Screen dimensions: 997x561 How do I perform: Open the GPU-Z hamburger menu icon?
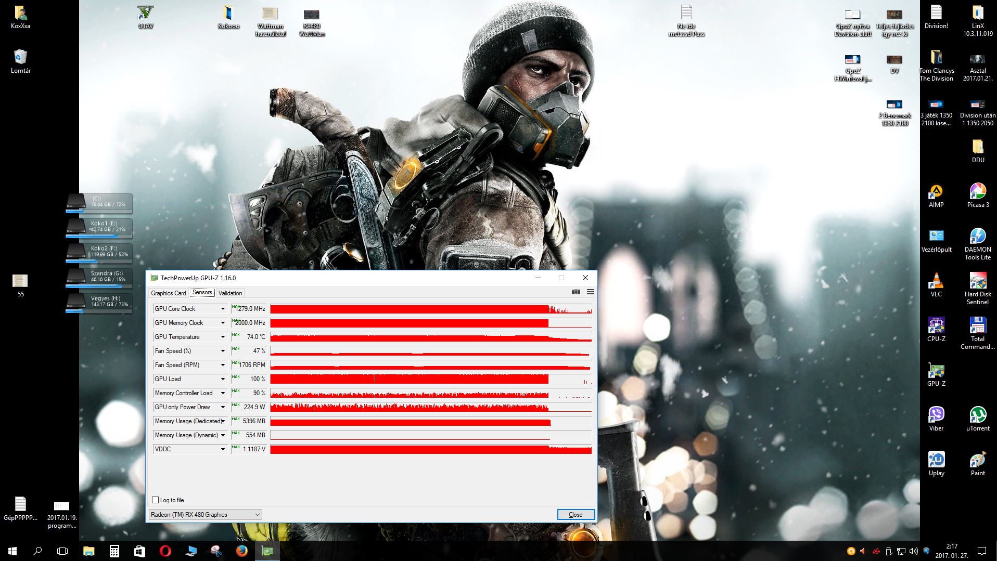point(590,292)
